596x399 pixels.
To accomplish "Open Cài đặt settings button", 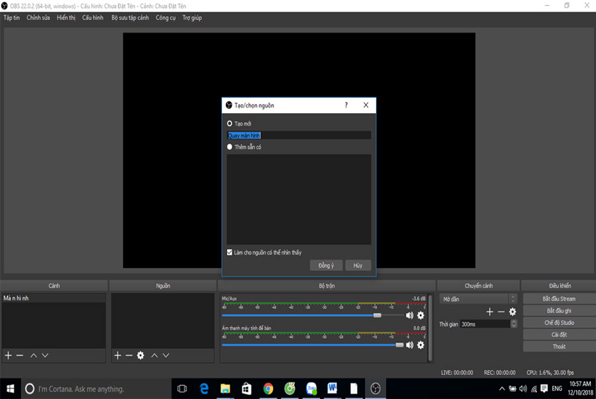I will coord(559,334).
